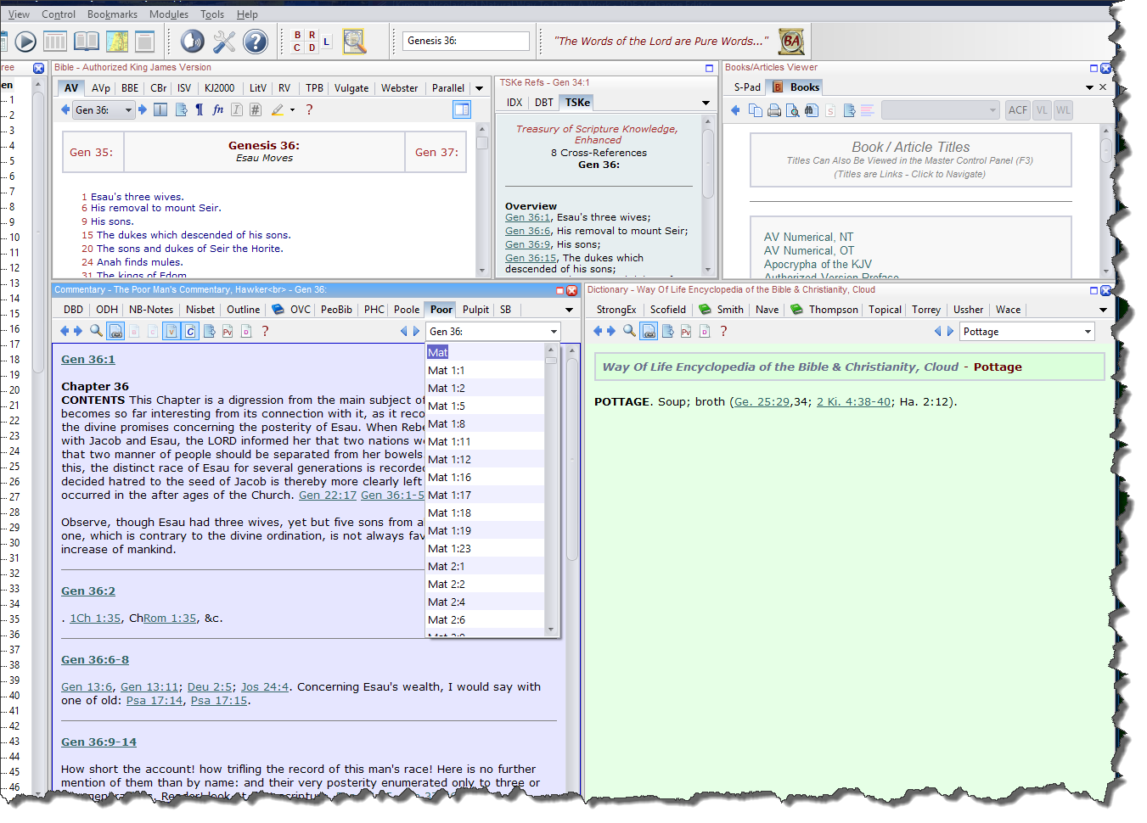Click the binoculars find icon in Books viewer
1147x823 pixels.
tap(812, 110)
